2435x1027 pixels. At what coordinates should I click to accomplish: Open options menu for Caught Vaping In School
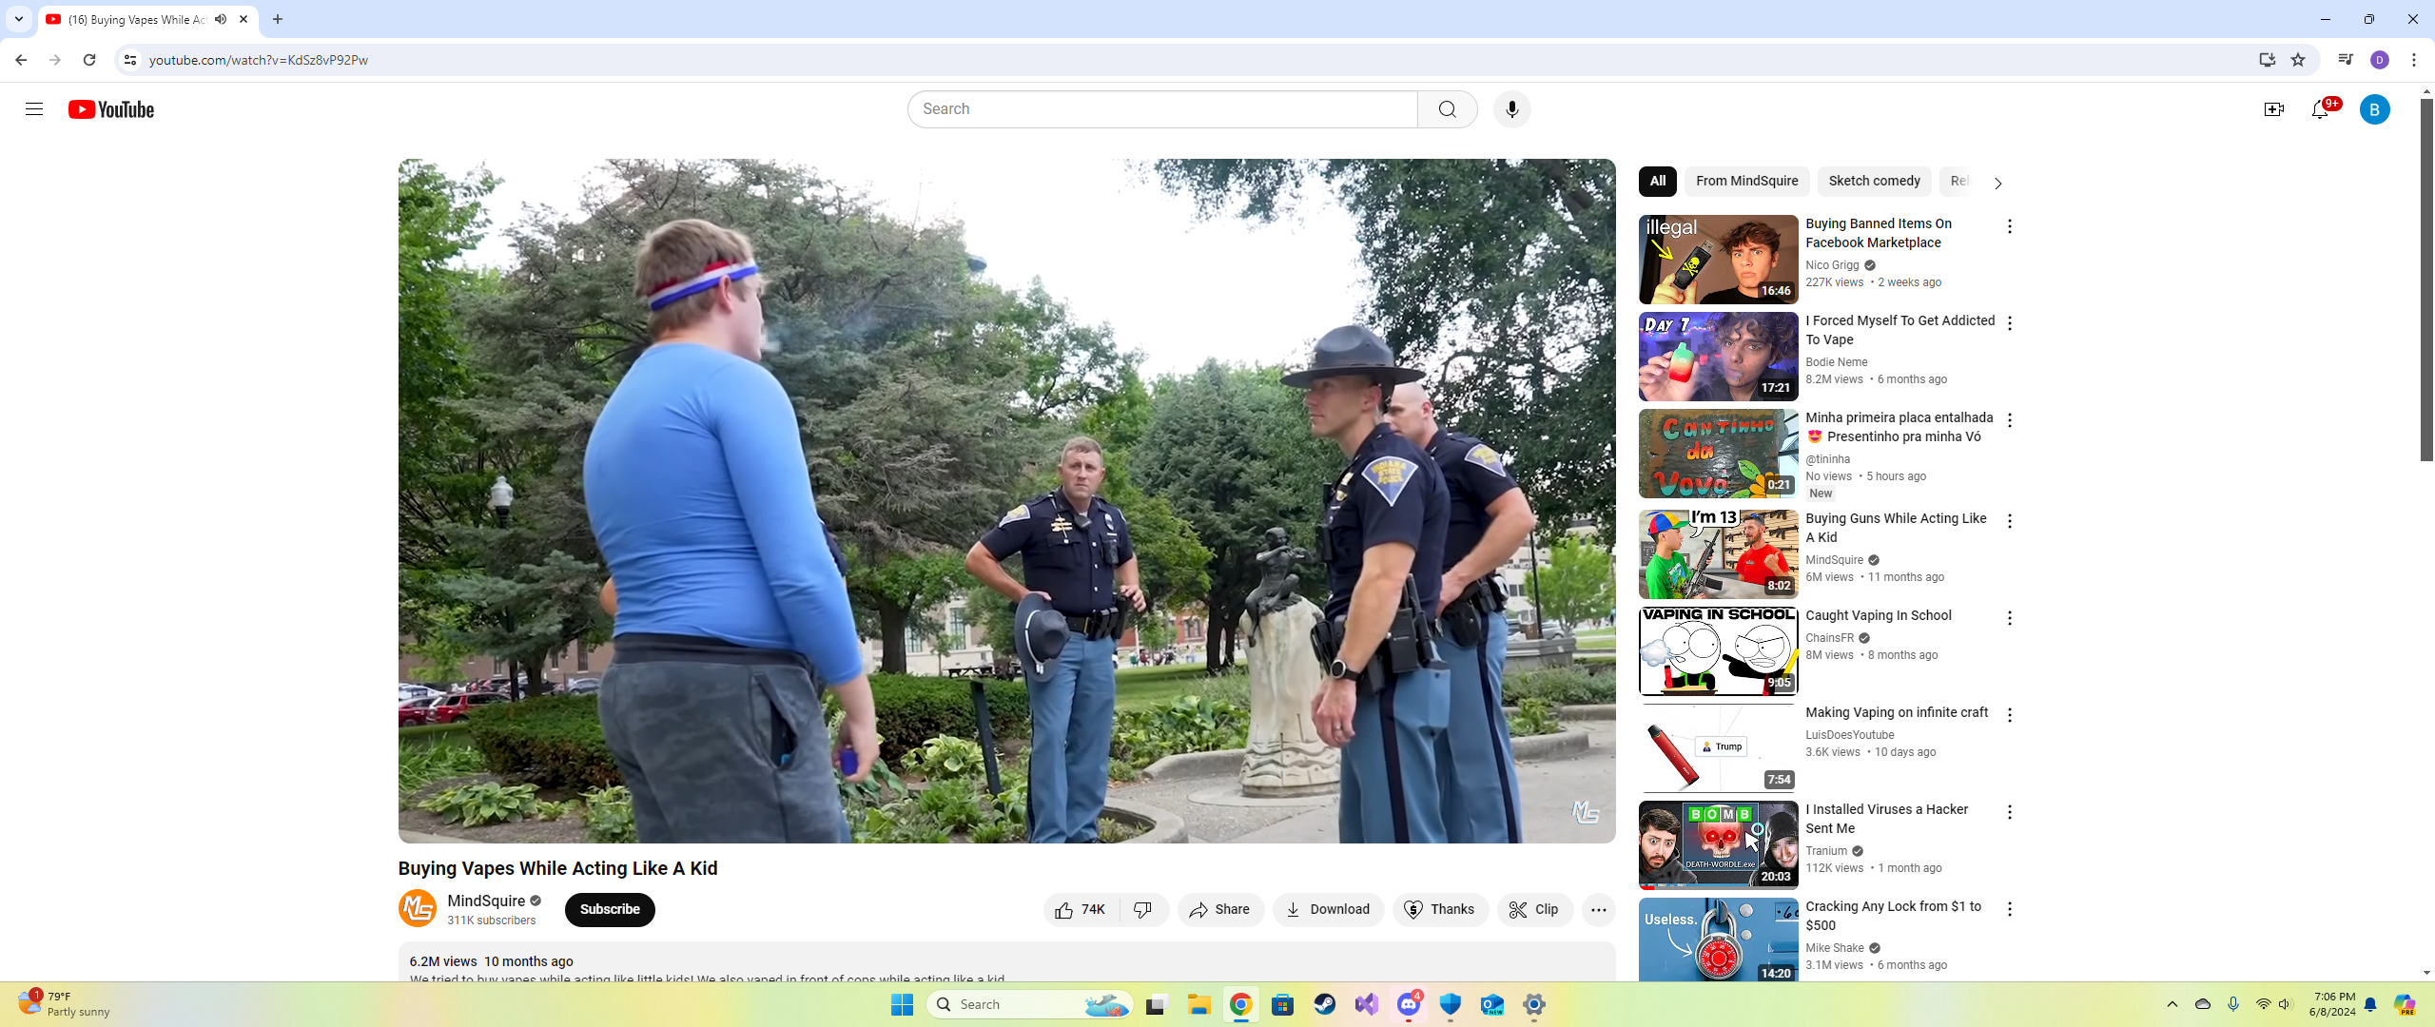coord(2009,618)
